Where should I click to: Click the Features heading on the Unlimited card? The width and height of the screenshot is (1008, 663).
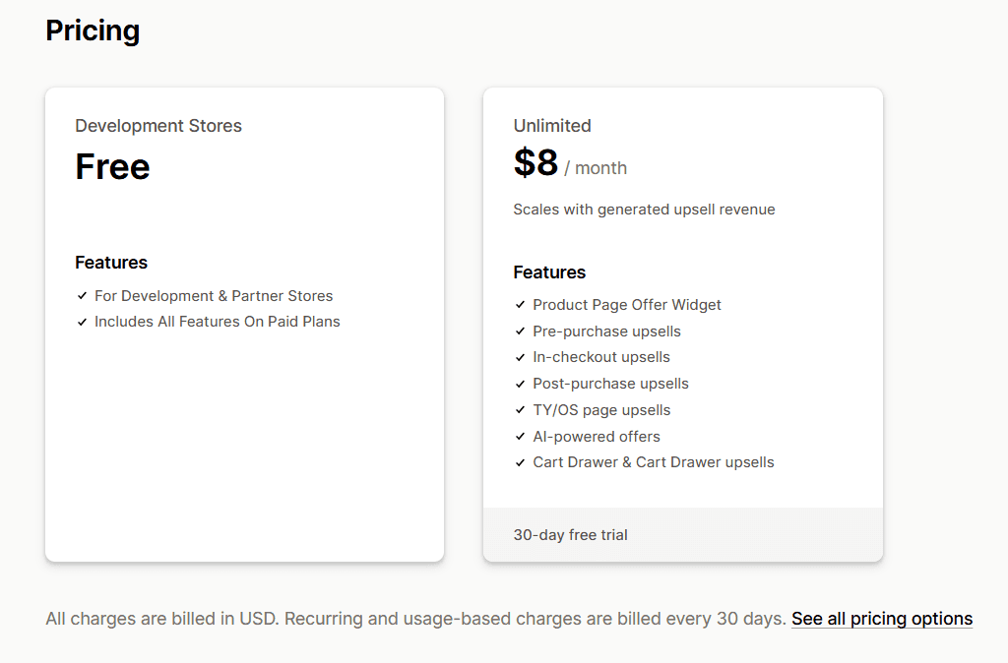point(549,272)
